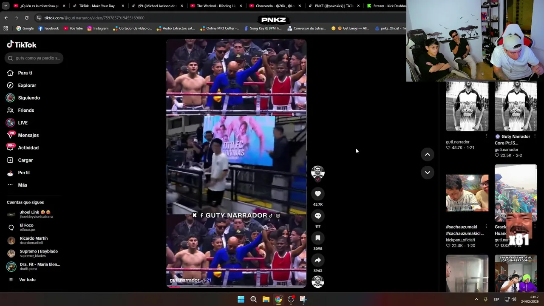The image size is (544, 306).
Task: Open File Explorer from the taskbar
Action: 266,299
